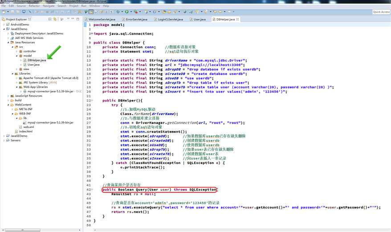This screenshot has height=232, width=391.
Task: Click the AndroidDemo project icon
Action: pyautogui.click(x=8, y=24)
